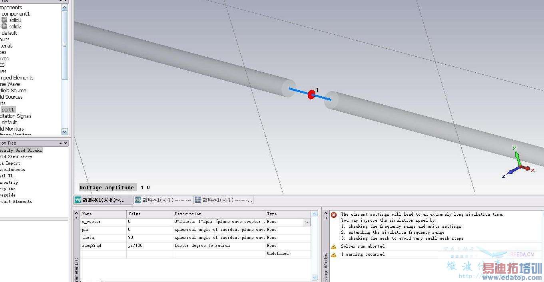Select Ideal TL in block tree
The height and width of the screenshot is (282, 544).
tap(7, 176)
